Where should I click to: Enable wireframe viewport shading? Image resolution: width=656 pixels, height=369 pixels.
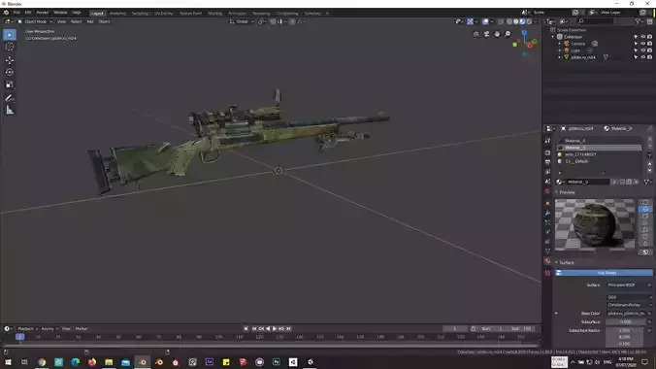point(509,21)
